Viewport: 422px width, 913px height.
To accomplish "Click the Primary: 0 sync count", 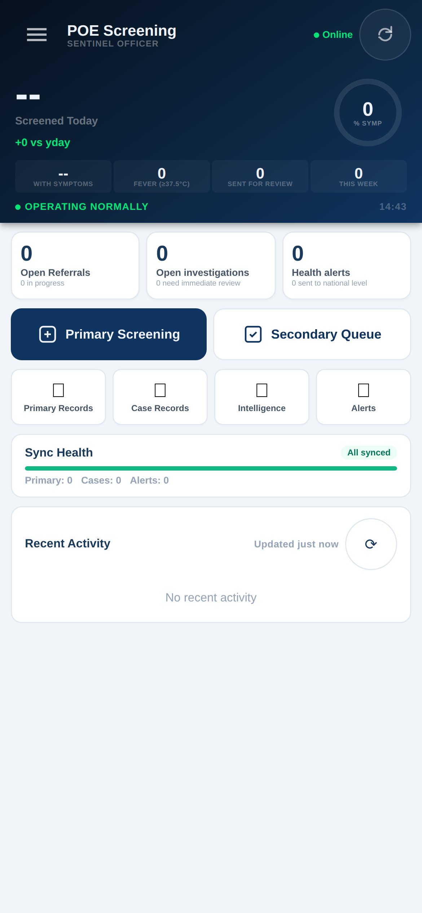I will coord(49,480).
